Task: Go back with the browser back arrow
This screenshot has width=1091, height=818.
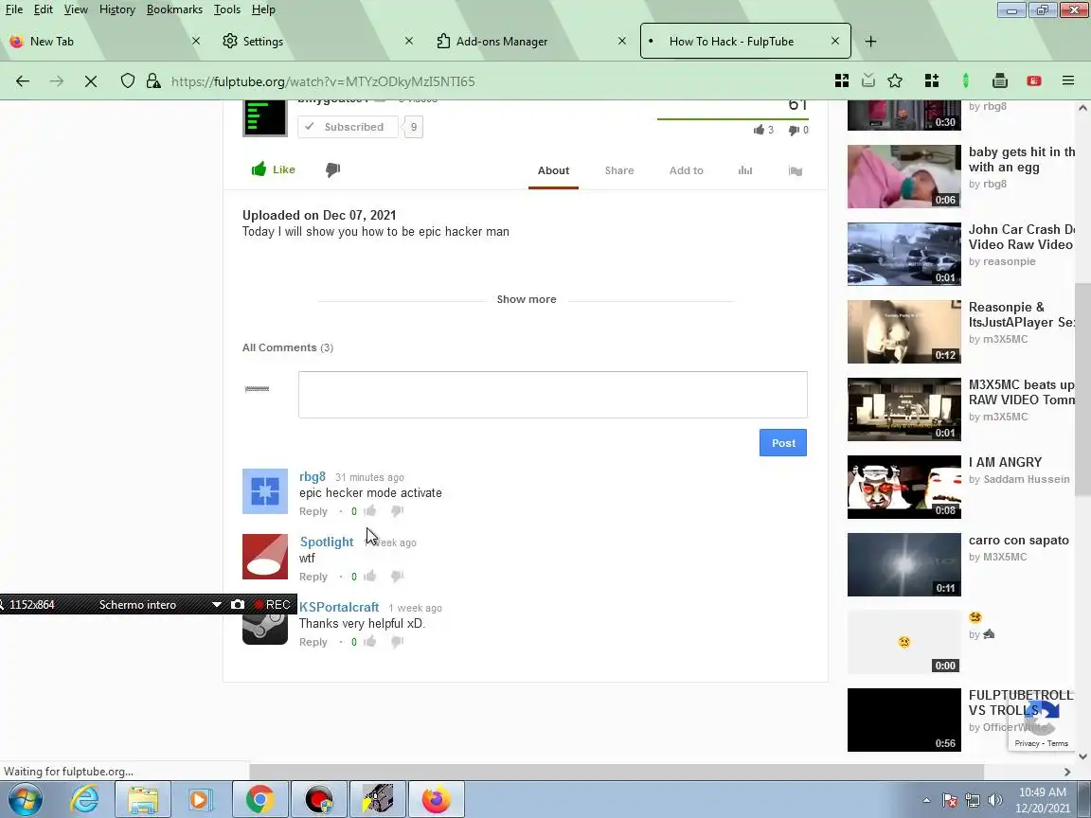Action: pyautogui.click(x=23, y=81)
